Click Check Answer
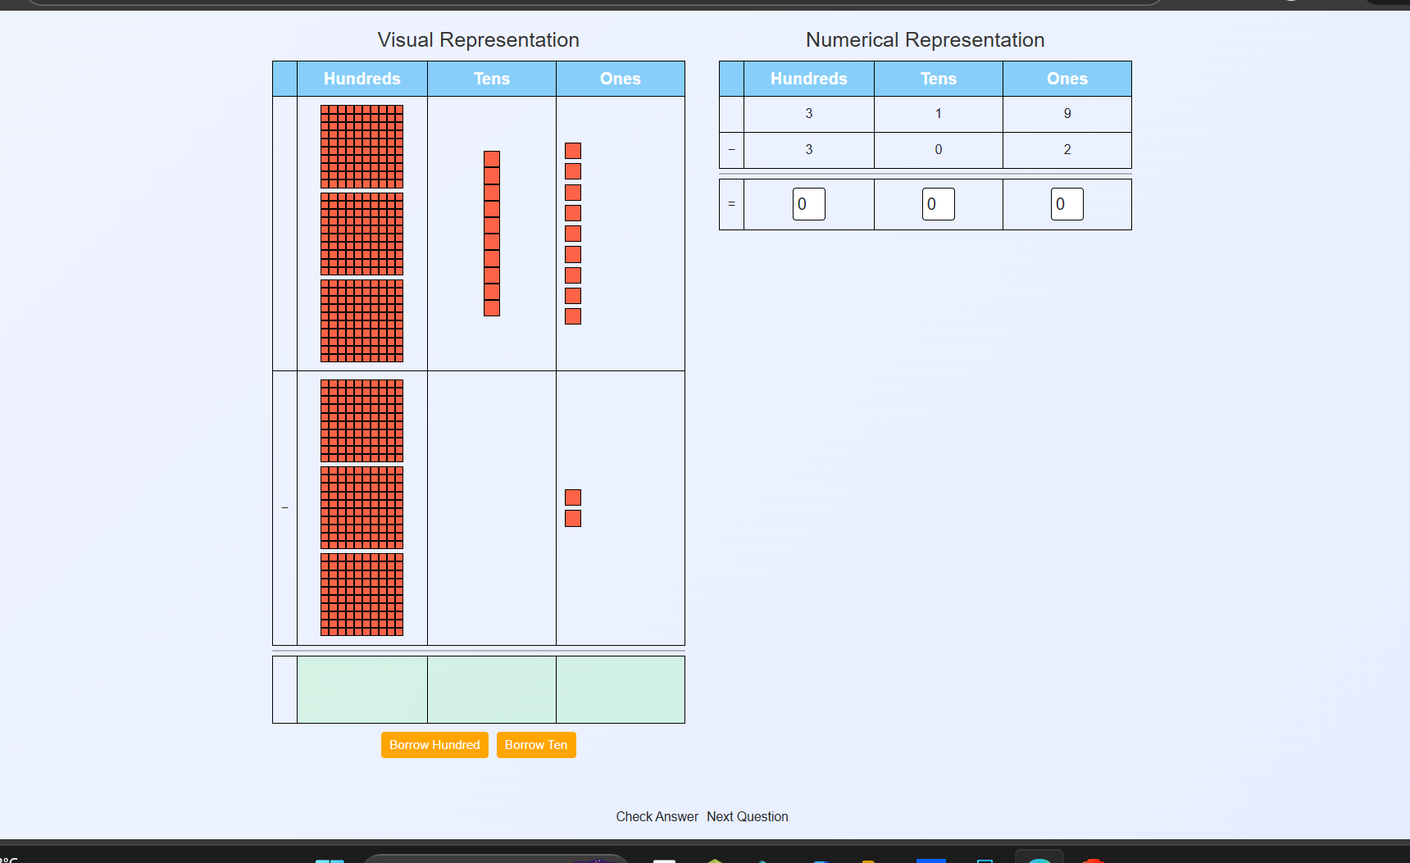The height and width of the screenshot is (863, 1410). pos(657,816)
